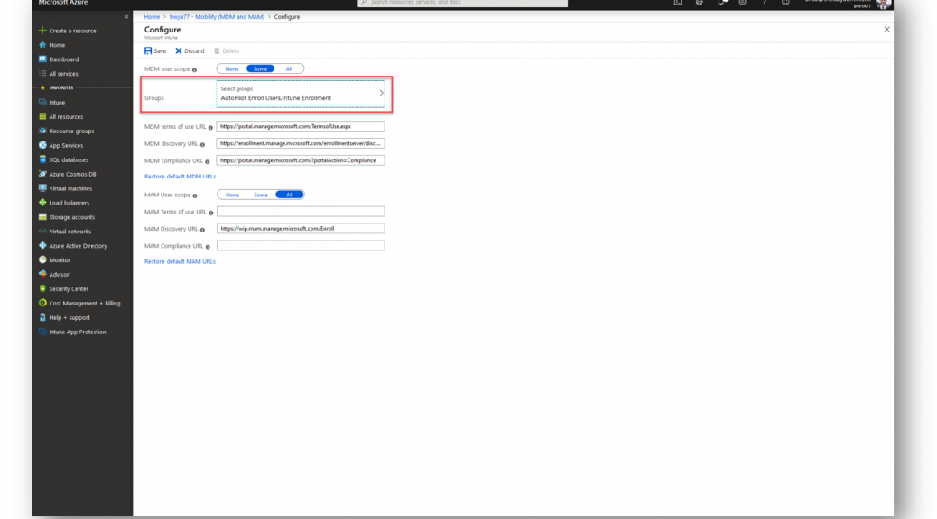Open the Select groups picker chevron
The image size is (937, 519).
(x=381, y=93)
